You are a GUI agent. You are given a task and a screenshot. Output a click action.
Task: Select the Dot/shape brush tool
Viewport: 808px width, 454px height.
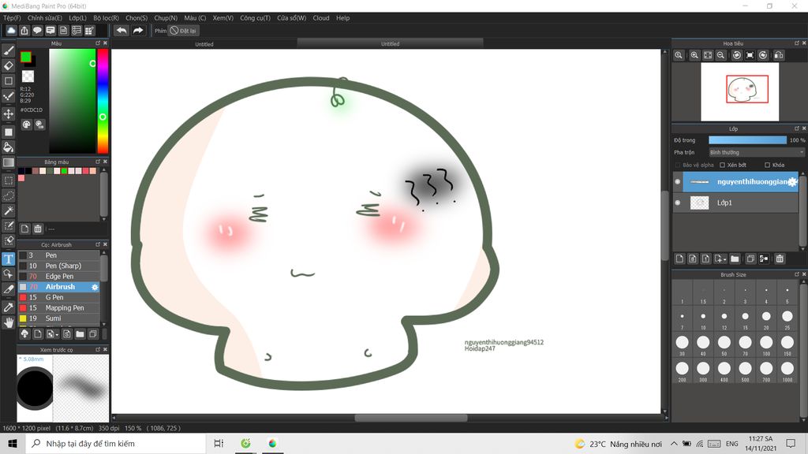pyautogui.click(x=8, y=96)
